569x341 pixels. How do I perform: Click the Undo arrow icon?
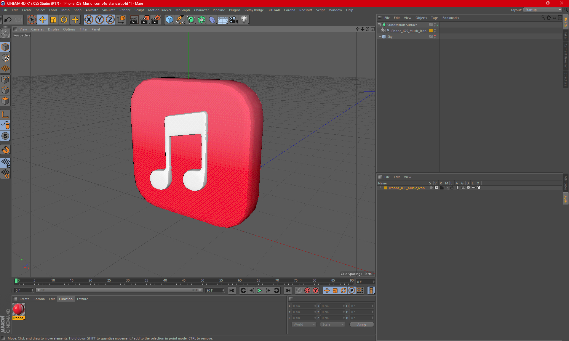tap(8, 20)
